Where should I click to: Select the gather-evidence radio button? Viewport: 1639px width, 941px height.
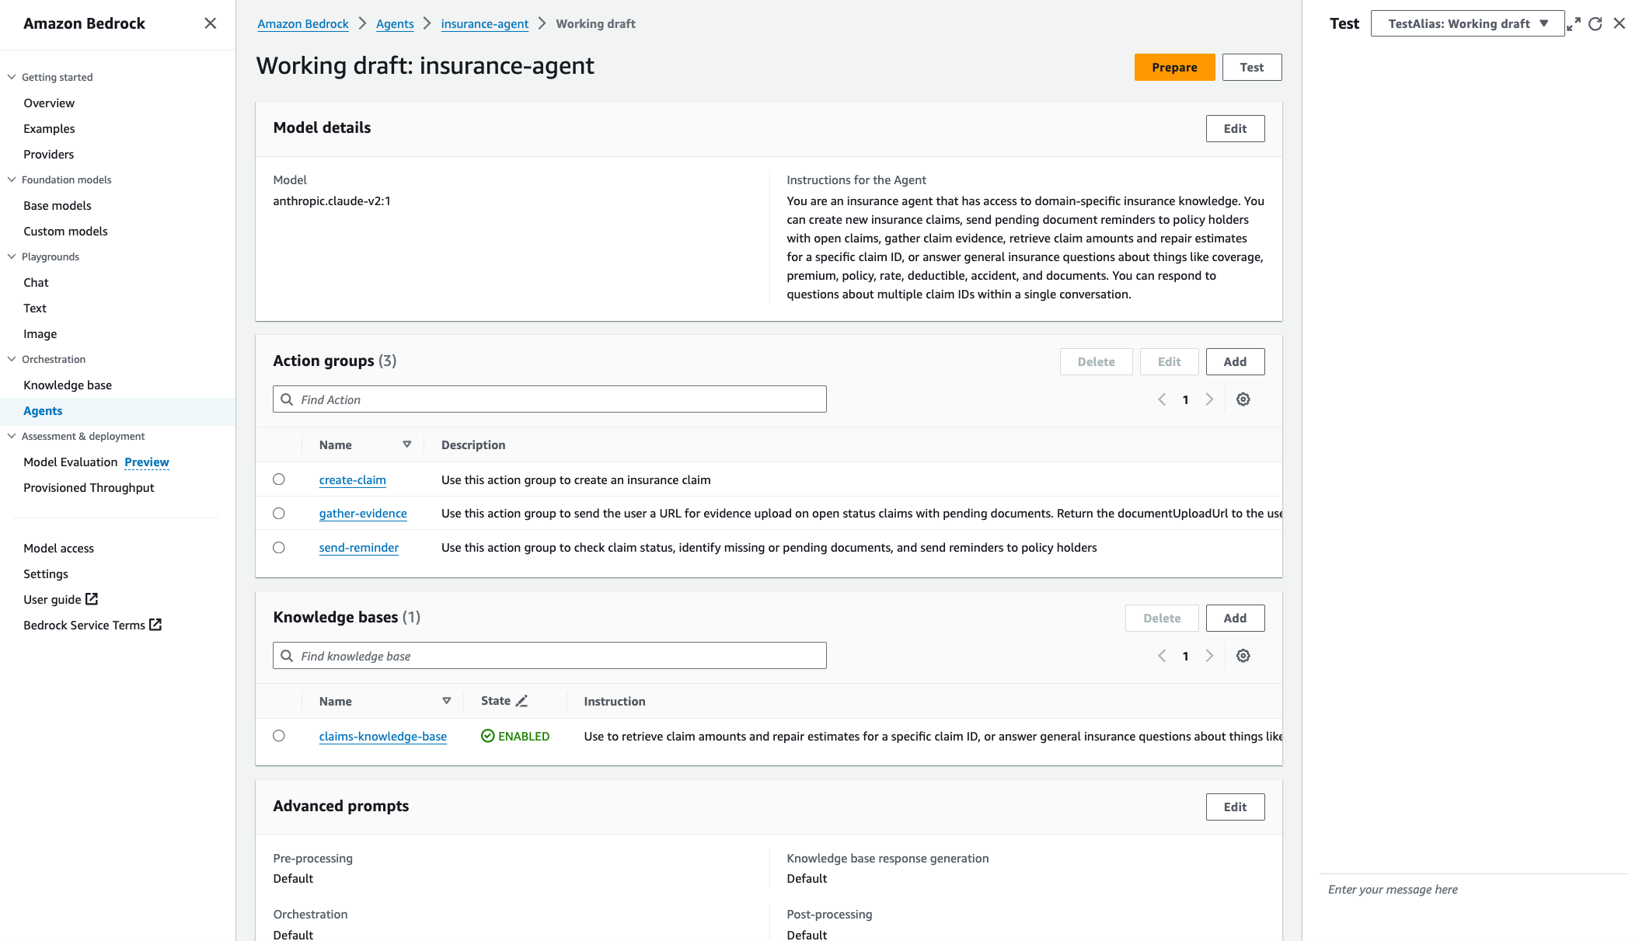click(x=279, y=513)
